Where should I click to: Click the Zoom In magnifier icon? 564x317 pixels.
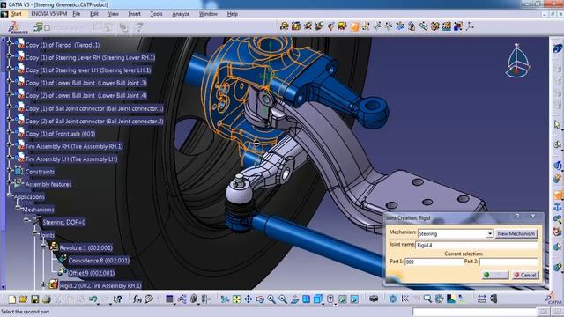[x=271, y=299]
